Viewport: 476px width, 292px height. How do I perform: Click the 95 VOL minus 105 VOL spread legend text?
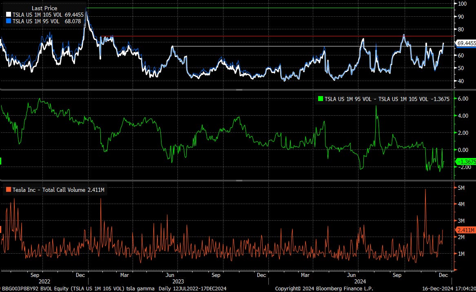tap(387, 99)
